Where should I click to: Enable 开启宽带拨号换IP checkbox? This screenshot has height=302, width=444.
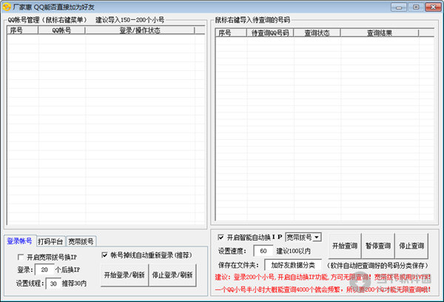(x=21, y=257)
